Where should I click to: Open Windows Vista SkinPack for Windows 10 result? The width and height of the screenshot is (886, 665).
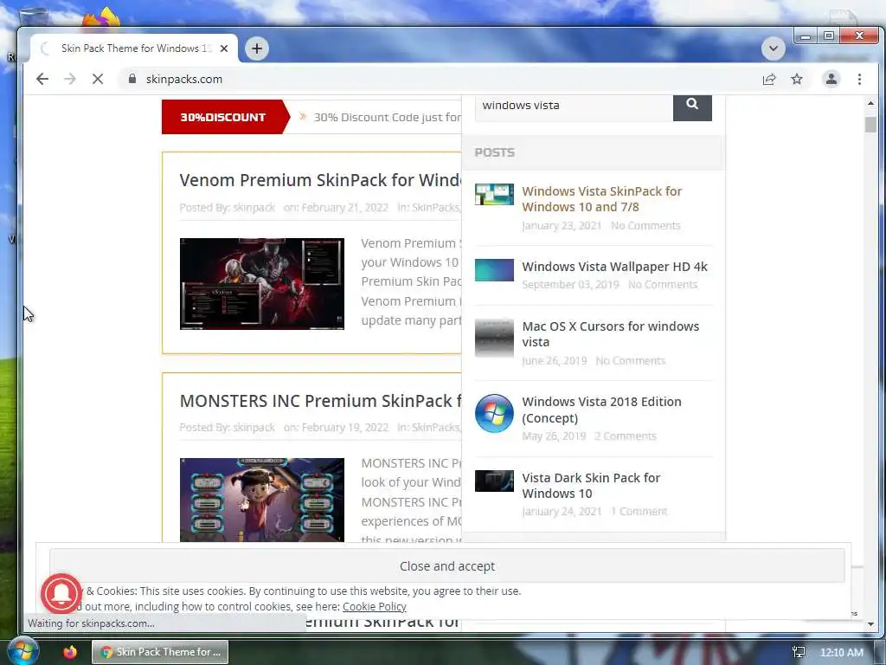[x=602, y=199]
